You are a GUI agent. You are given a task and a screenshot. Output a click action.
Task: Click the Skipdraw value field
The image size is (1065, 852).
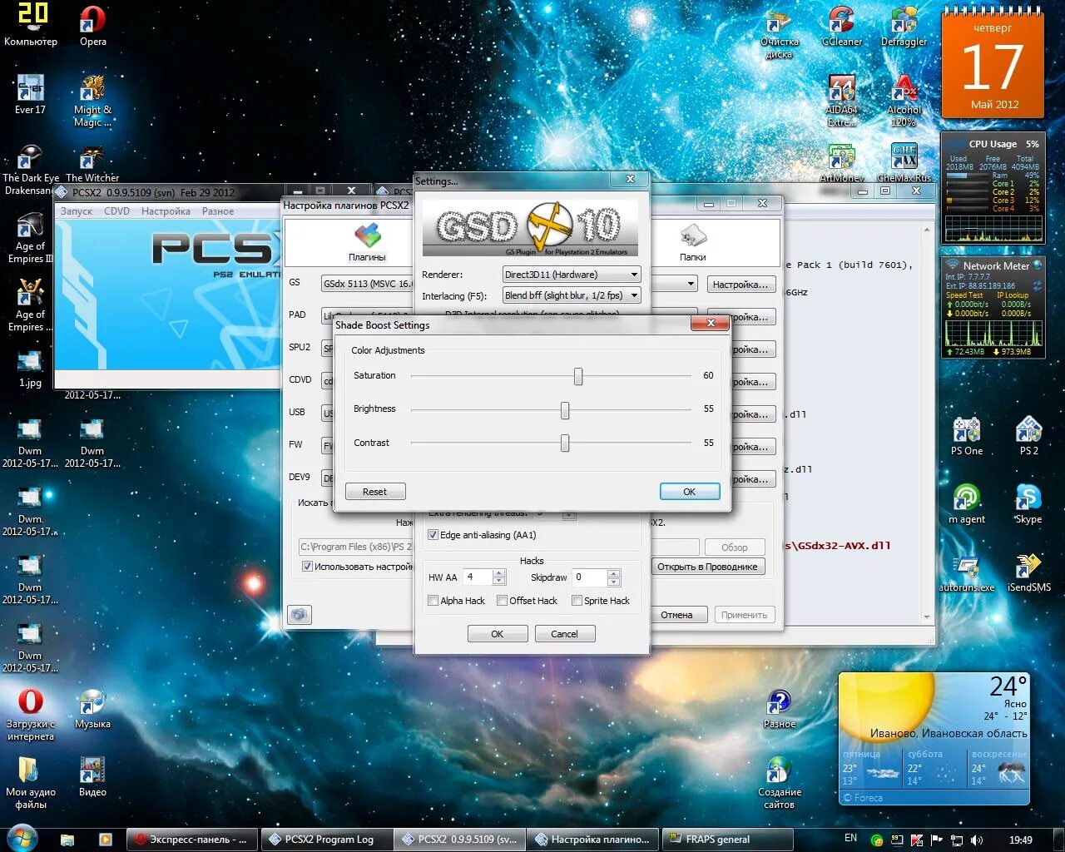coord(590,577)
